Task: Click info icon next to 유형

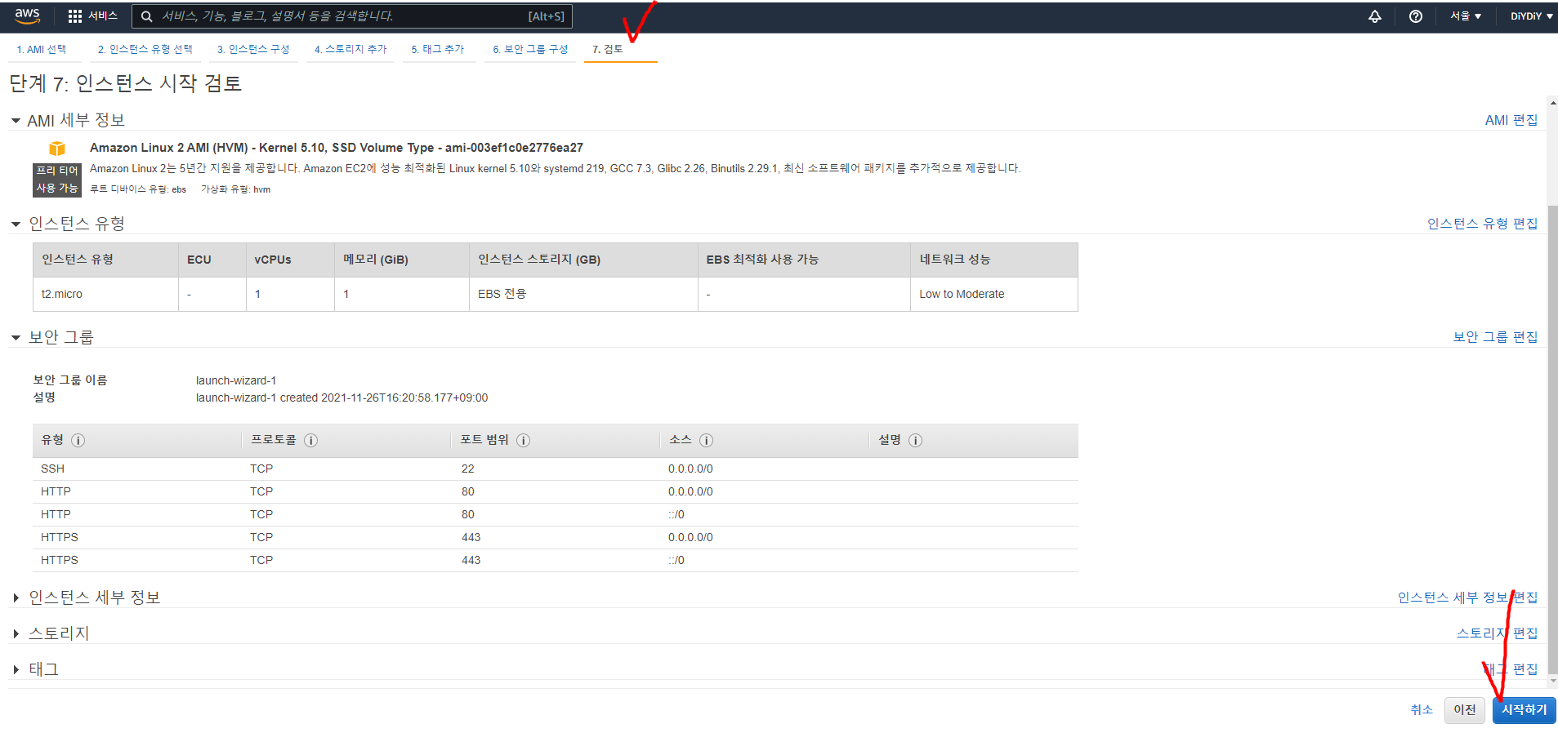Action: pyautogui.click(x=78, y=440)
